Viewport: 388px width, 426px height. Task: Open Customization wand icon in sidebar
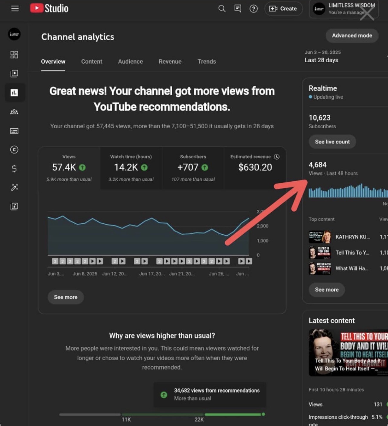pos(14,187)
